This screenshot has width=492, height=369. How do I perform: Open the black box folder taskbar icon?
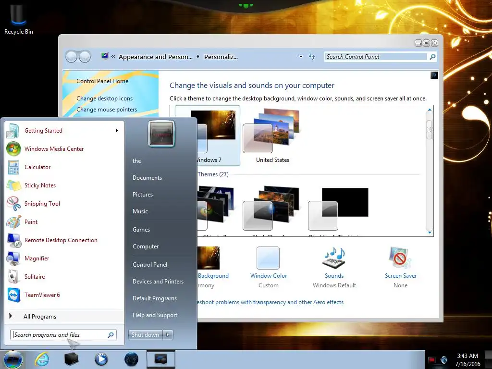(71, 359)
